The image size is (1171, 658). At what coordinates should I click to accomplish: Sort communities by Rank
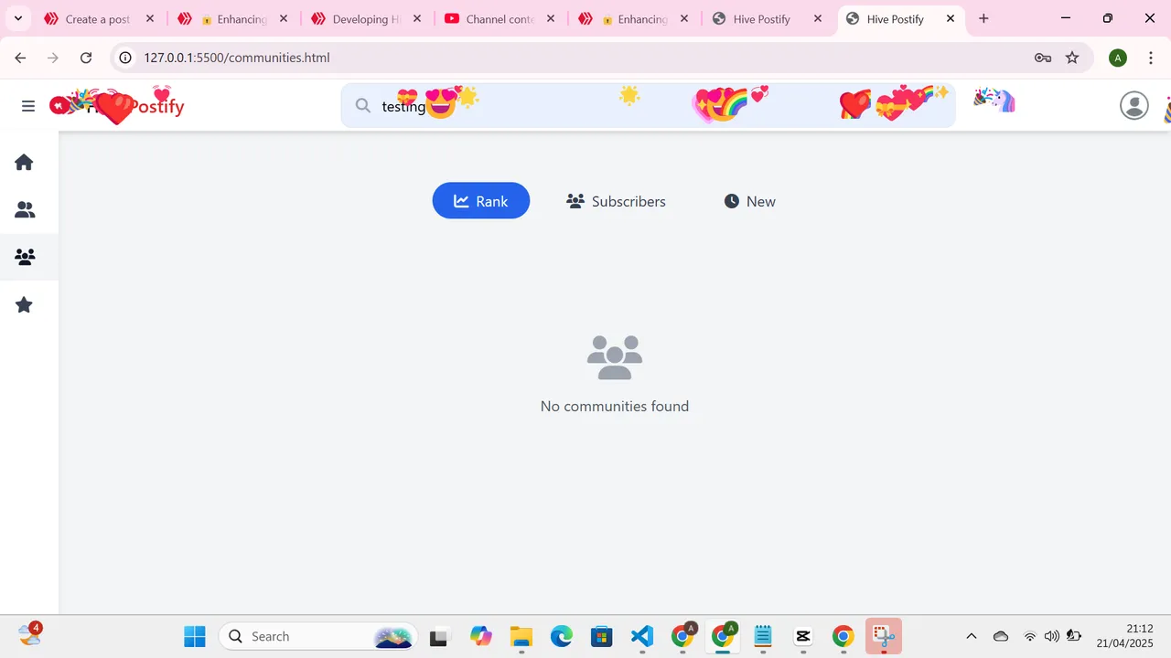point(481,201)
